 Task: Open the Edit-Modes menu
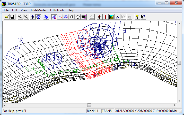click(x=39, y=10)
